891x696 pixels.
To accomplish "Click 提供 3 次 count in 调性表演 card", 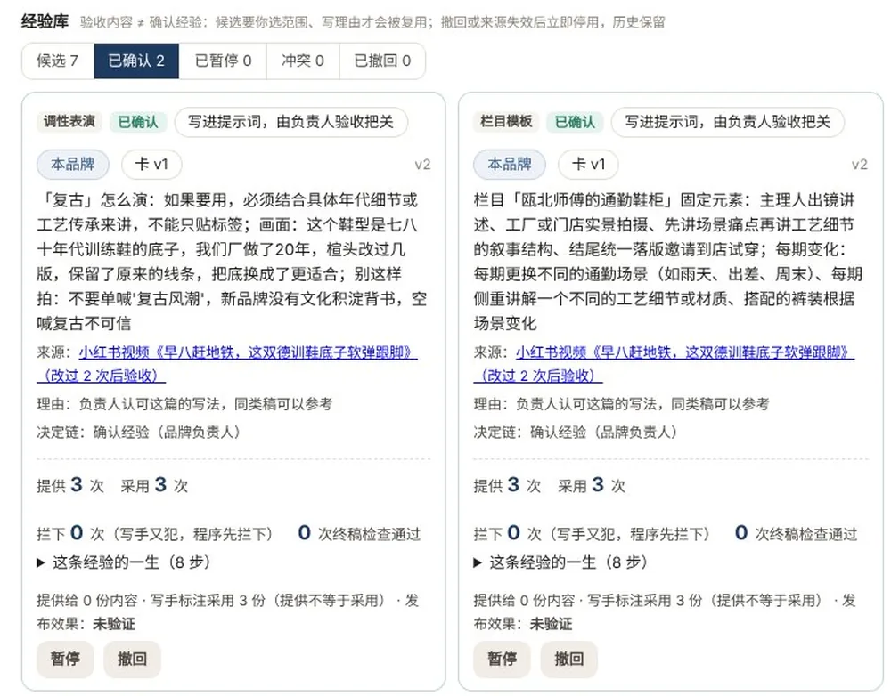I will (70, 485).
